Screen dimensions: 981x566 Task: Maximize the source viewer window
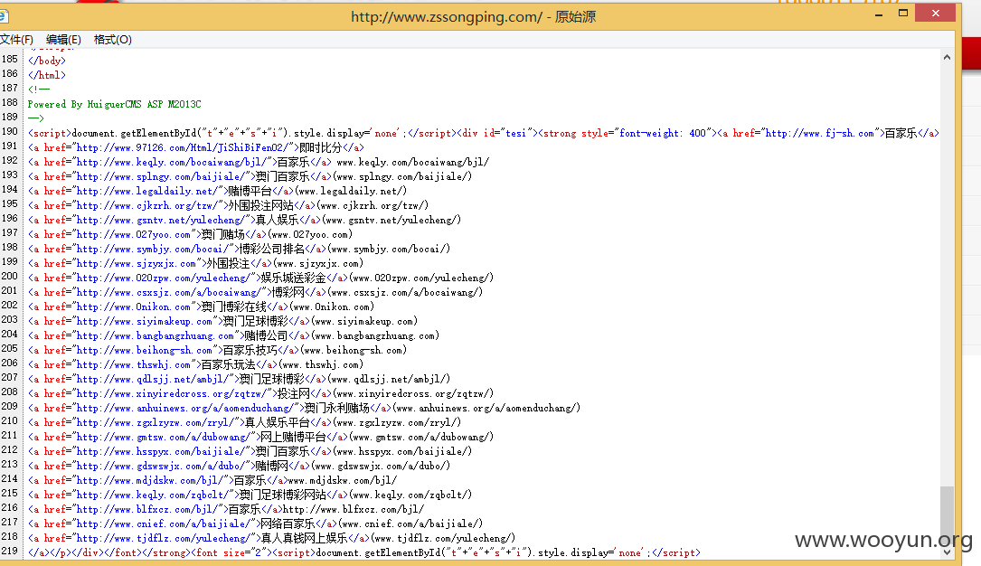[x=903, y=14]
